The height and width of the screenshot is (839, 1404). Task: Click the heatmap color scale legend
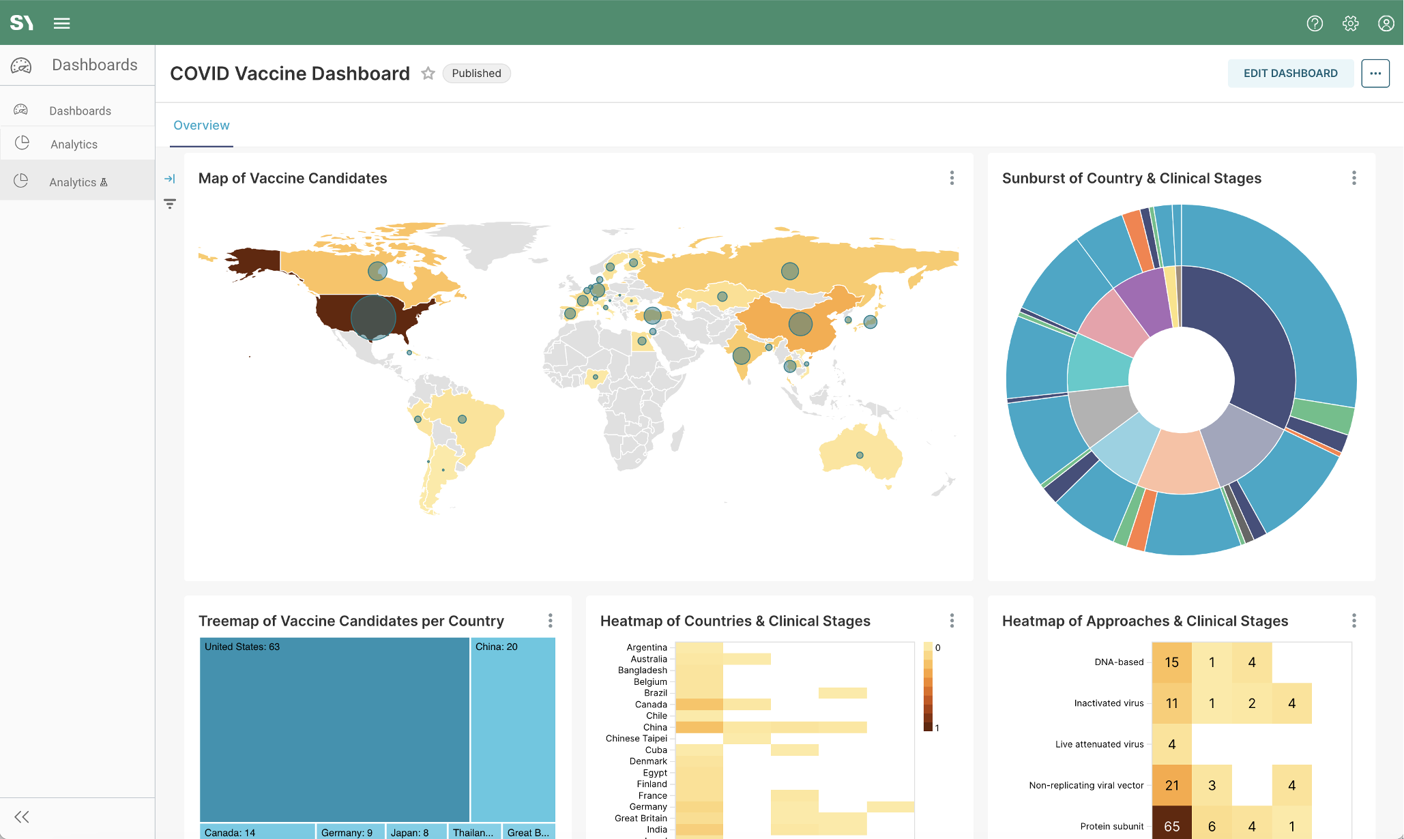tap(928, 687)
